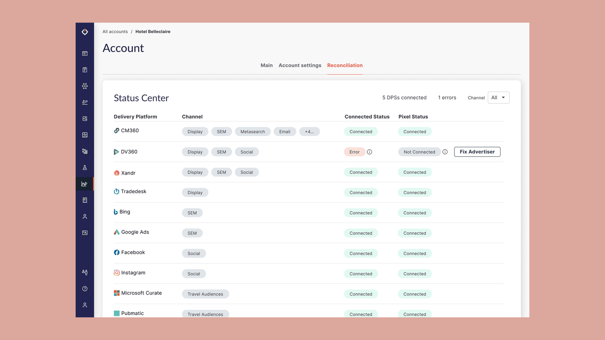This screenshot has height=340, width=605.
Task: Click the Facebook platform logo icon
Action: (117, 252)
